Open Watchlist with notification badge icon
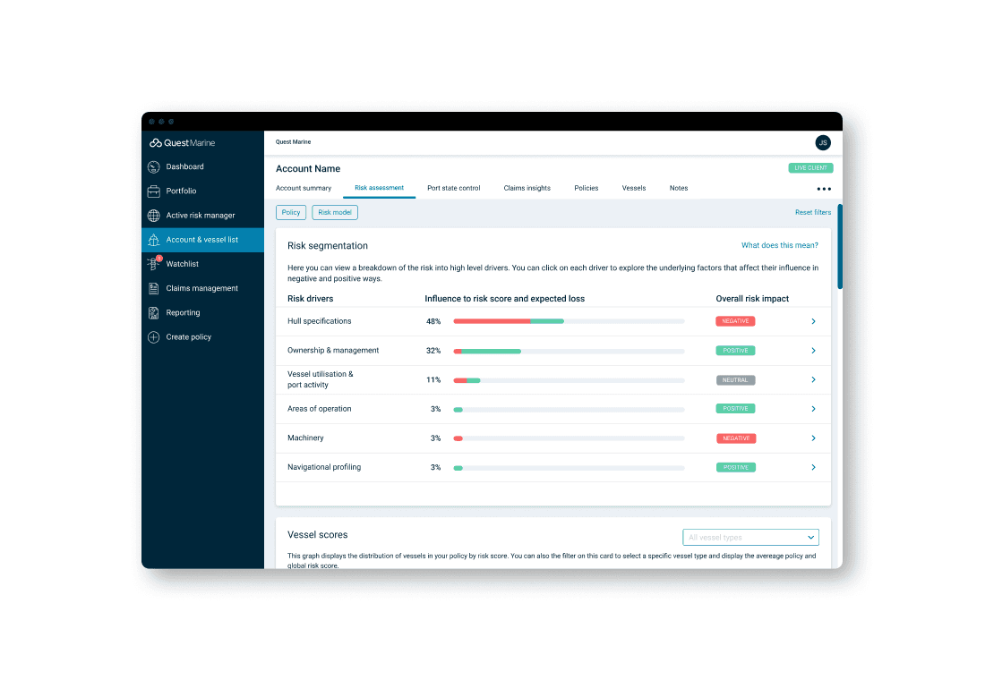Image resolution: width=985 pixels, height=680 pixels. 154,264
